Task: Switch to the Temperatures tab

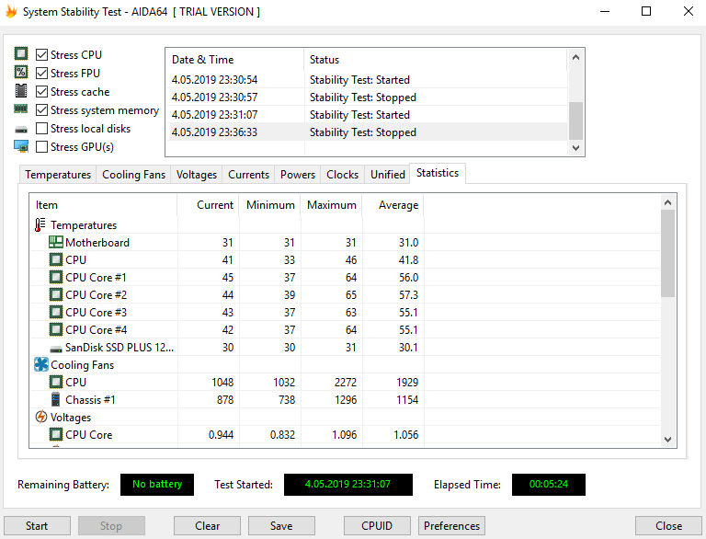Action: coord(58,175)
